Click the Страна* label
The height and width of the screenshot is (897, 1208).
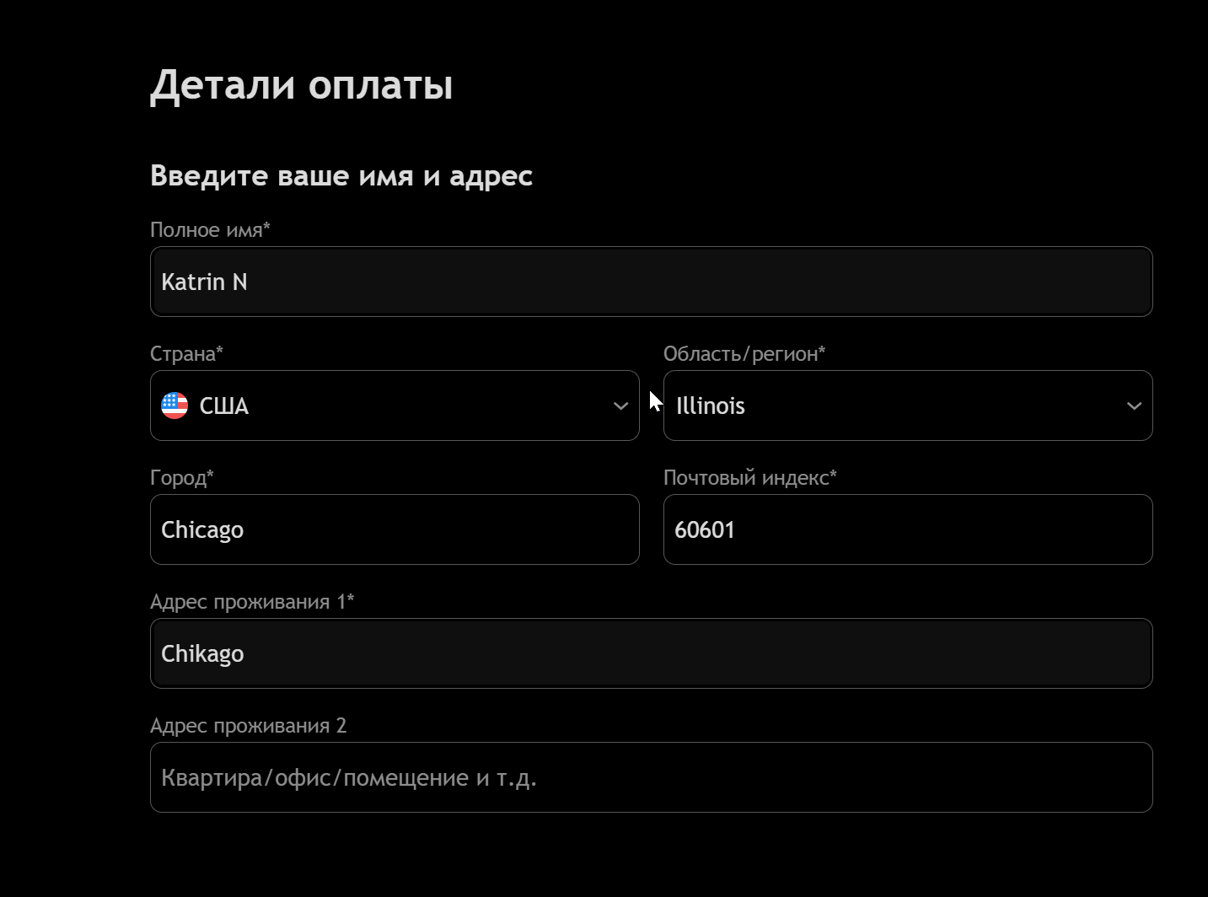pos(186,354)
